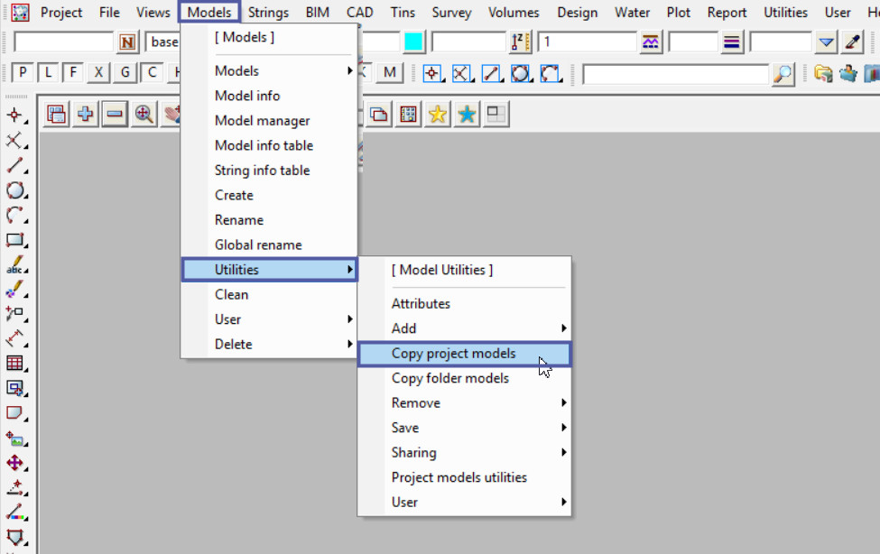The height and width of the screenshot is (554, 880).
Task: Click the empty name field before N button
Action: (63, 42)
